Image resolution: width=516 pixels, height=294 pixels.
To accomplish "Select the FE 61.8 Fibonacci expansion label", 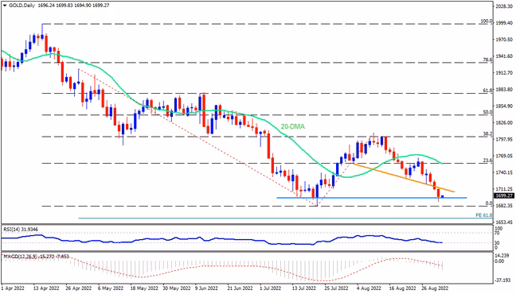I will [484, 215].
